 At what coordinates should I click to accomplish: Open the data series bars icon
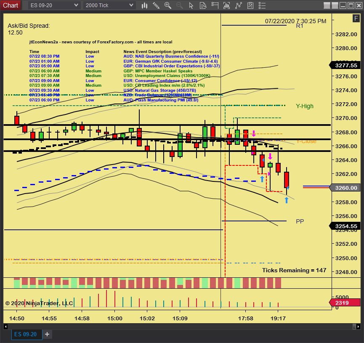point(226,5)
